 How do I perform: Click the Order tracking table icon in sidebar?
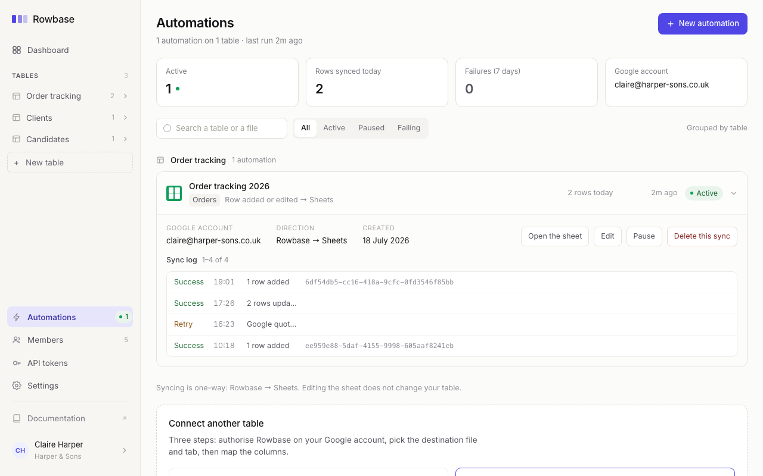17,96
